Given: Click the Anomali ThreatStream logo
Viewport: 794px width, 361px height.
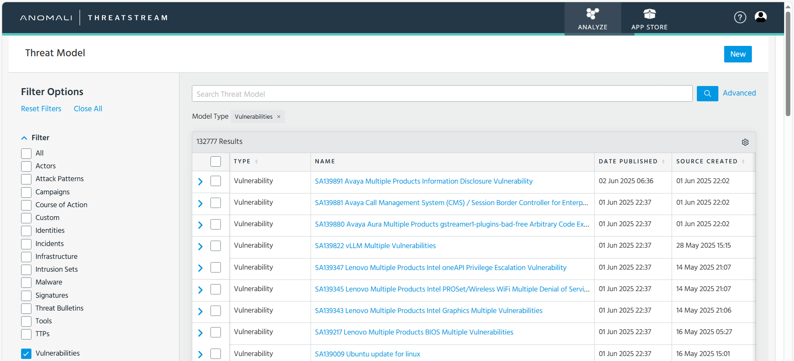Looking at the screenshot, I should [x=94, y=18].
